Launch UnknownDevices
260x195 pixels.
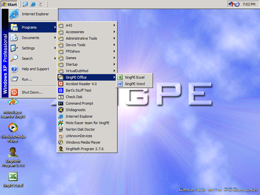pyautogui.click(x=87, y=136)
